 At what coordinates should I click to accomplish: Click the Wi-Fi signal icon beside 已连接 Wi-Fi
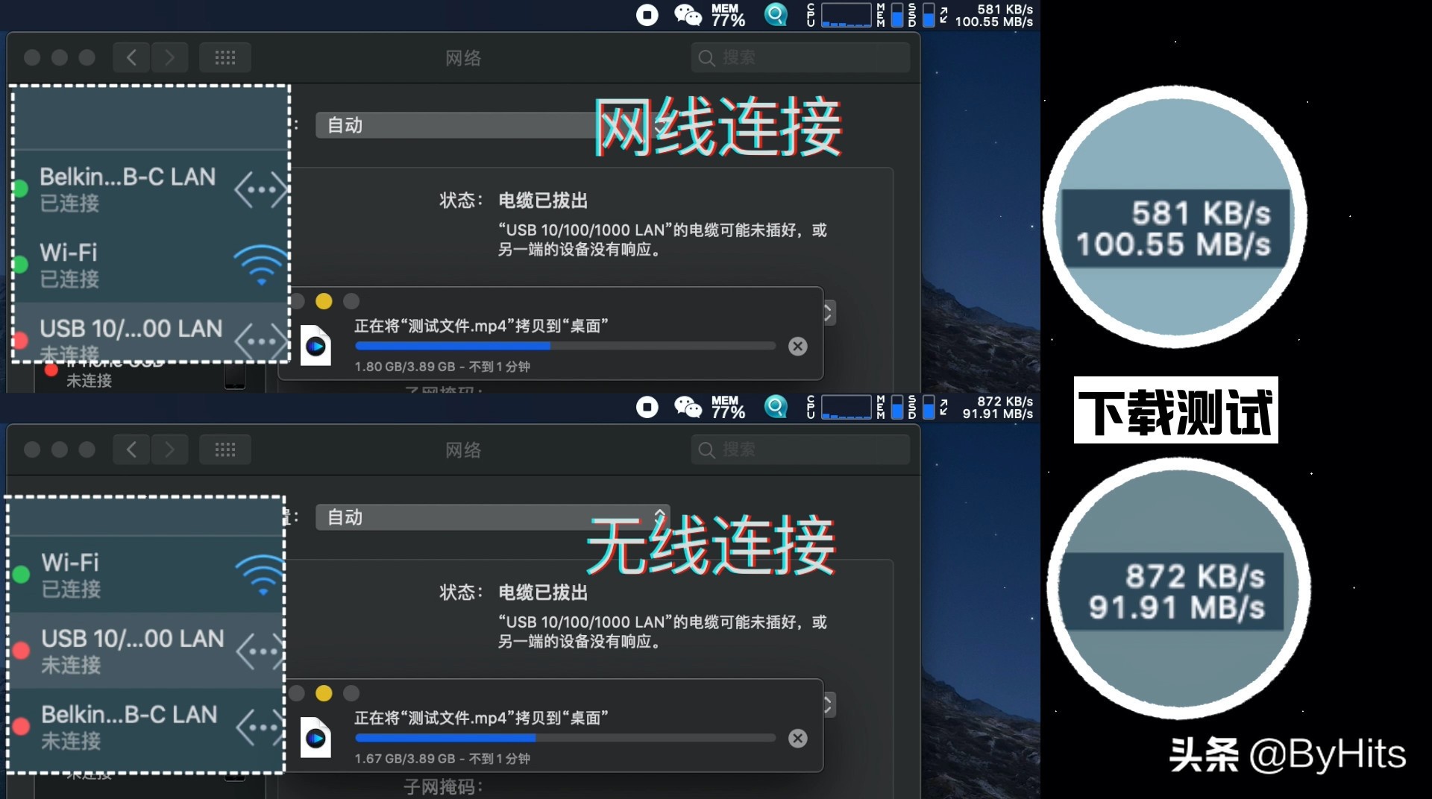[260, 265]
